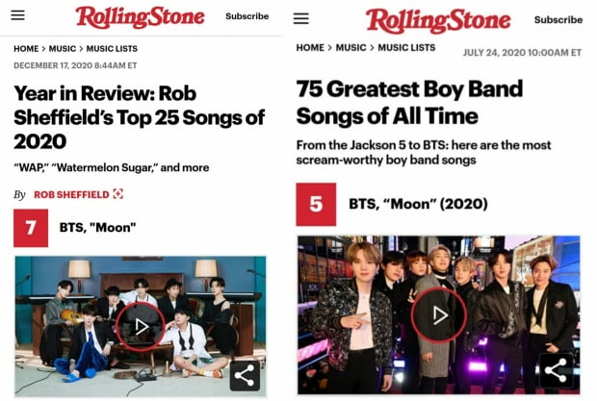
Task: Open MUSIC breadcrumb on right page
Action: [x=351, y=48]
